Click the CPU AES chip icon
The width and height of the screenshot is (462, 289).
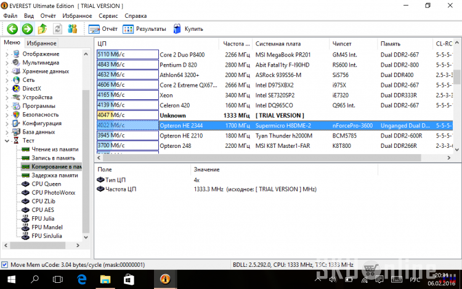(x=26, y=210)
